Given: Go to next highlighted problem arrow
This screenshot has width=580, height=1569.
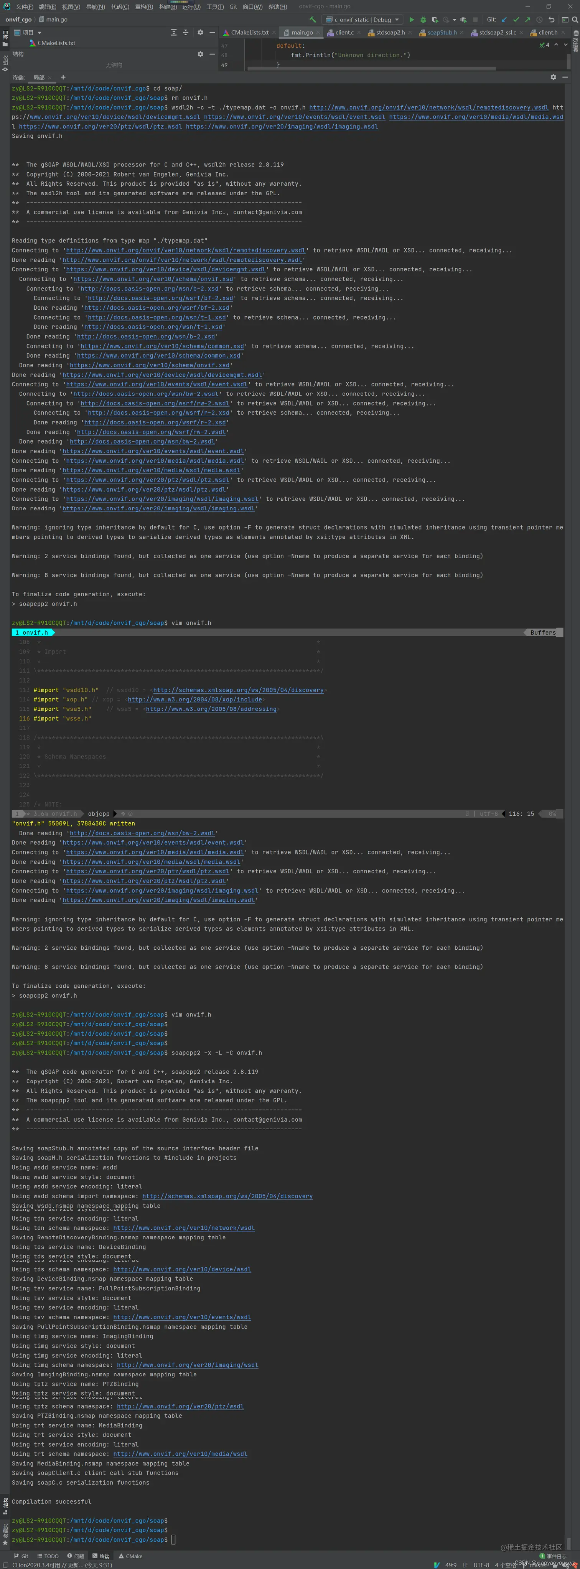Looking at the screenshot, I should tap(565, 45).
